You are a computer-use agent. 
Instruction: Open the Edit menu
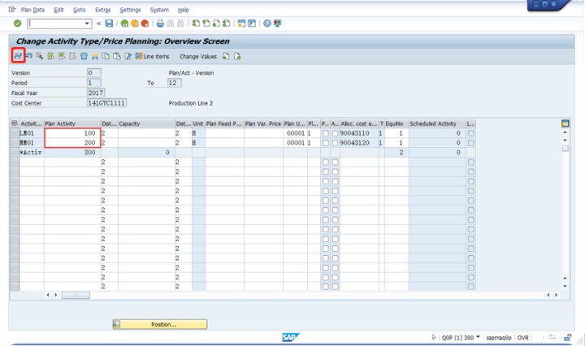coord(58,10)
